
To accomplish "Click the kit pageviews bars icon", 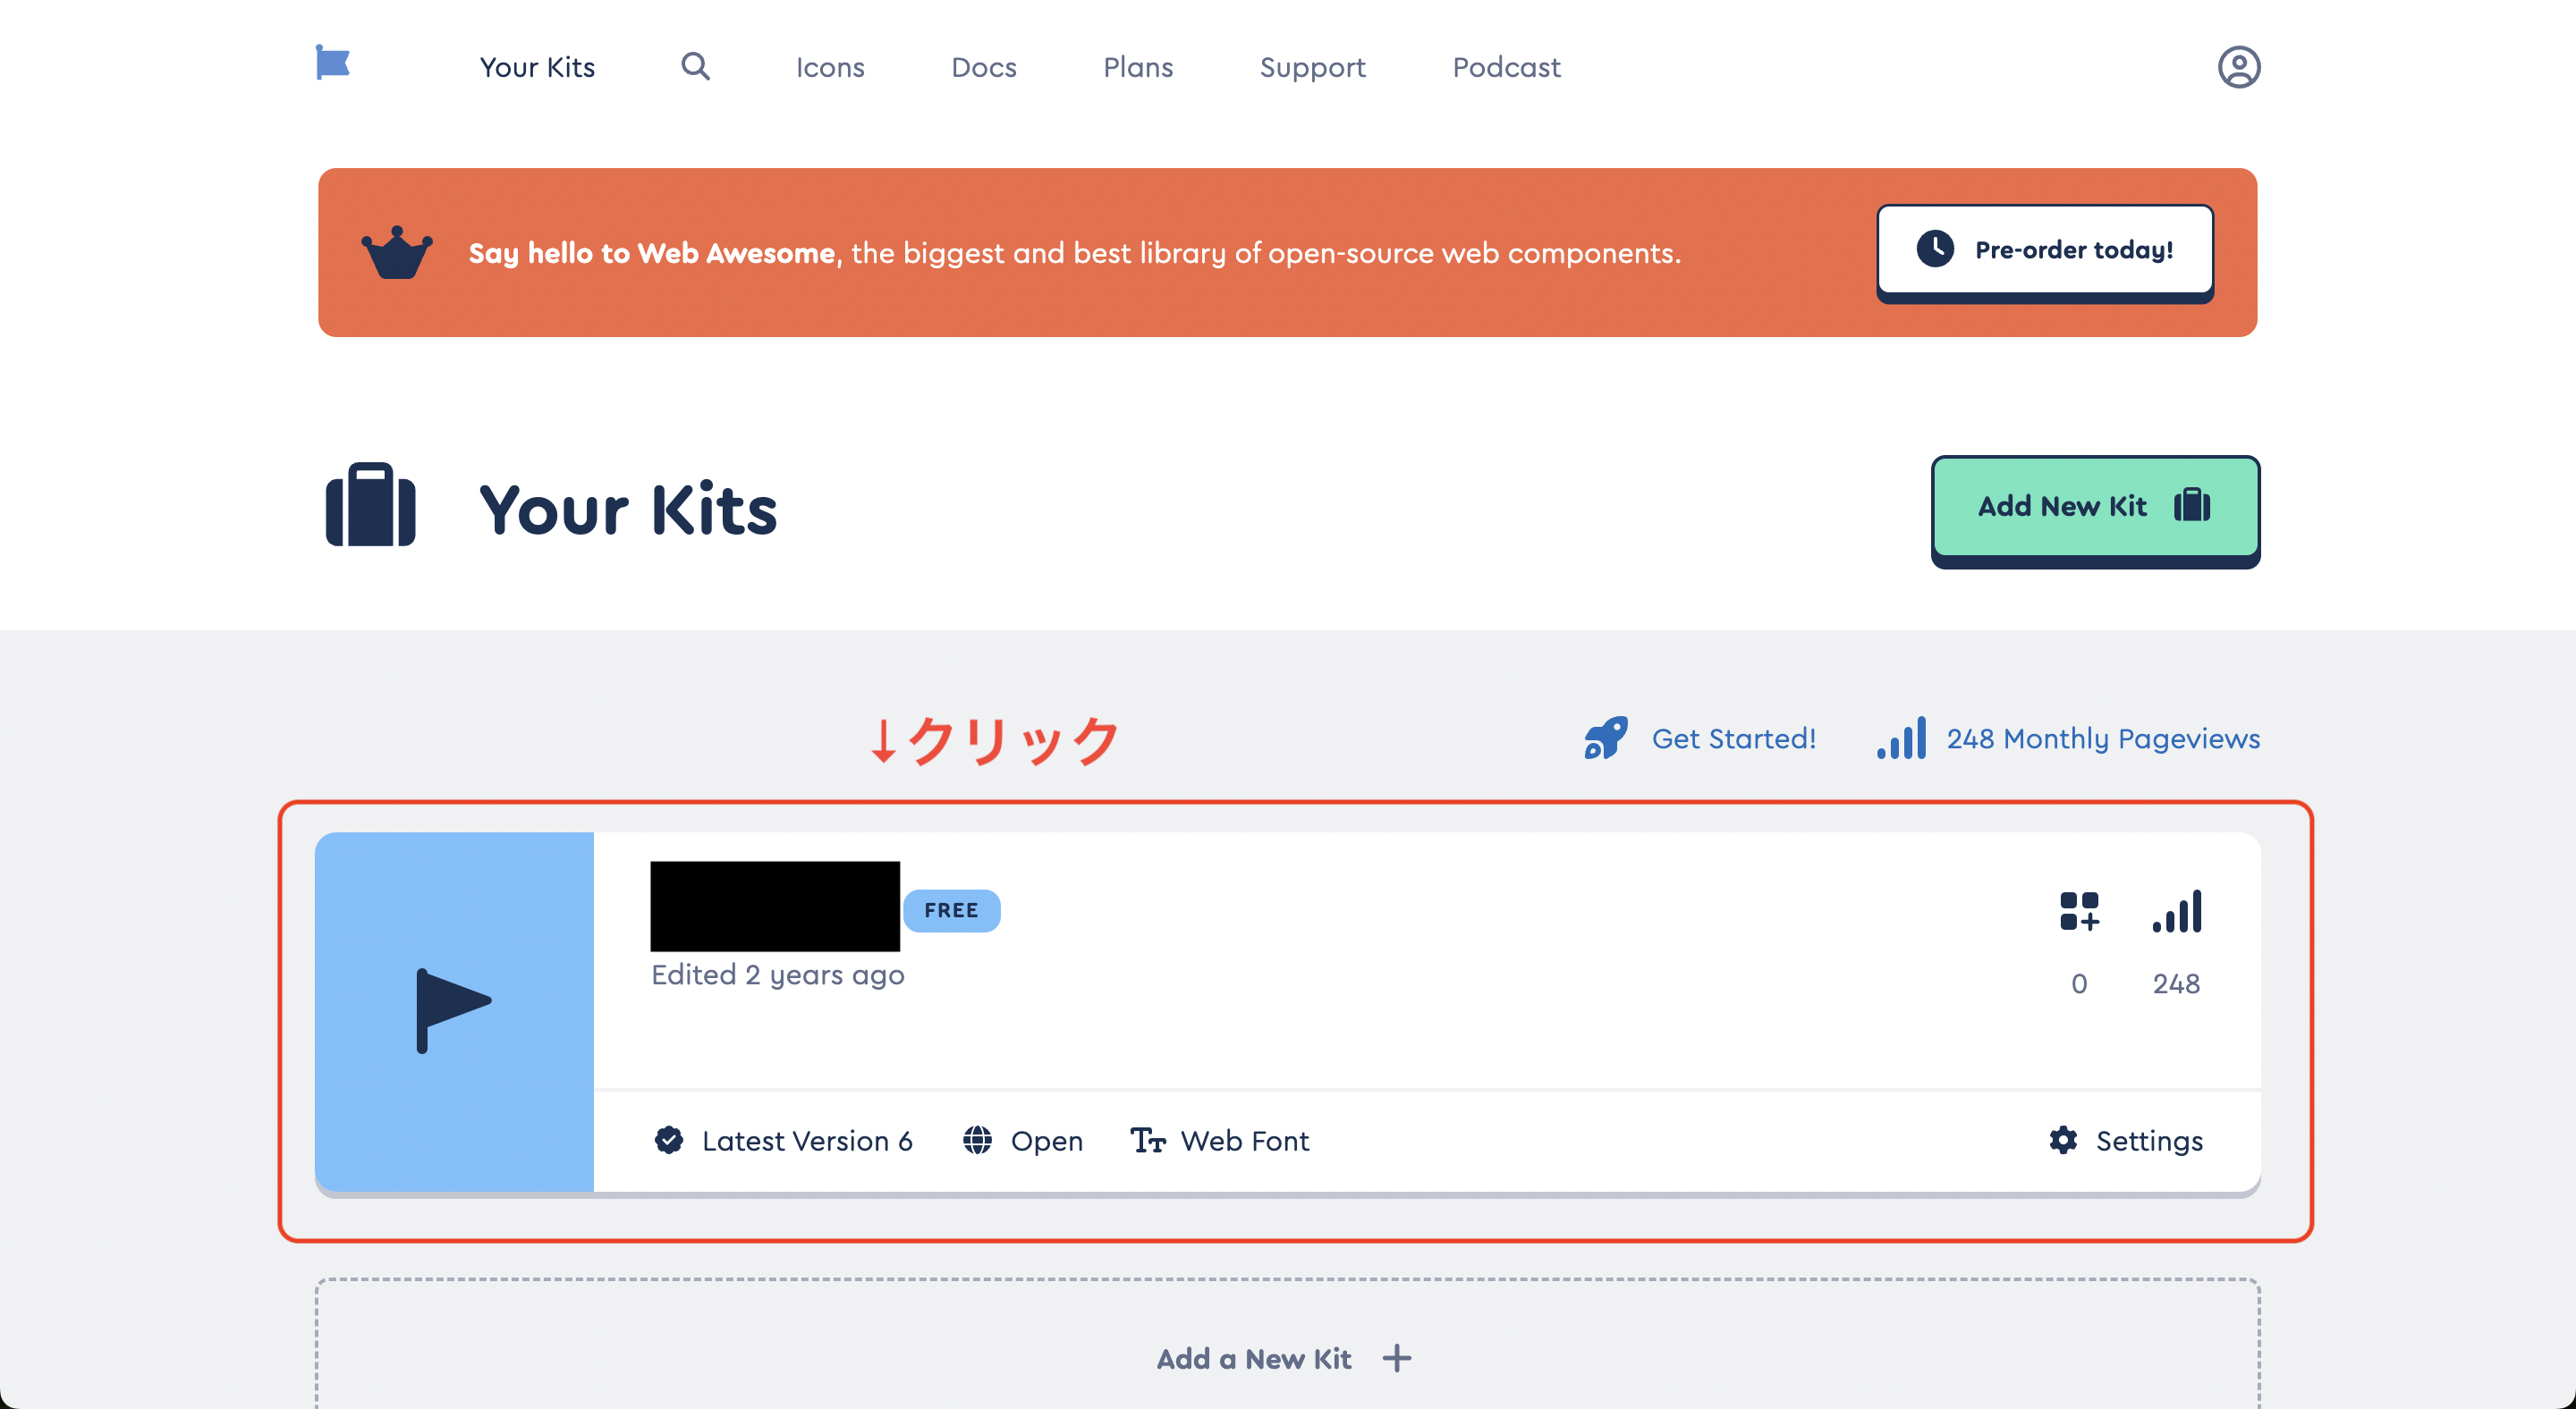I will coord(2176,911).
